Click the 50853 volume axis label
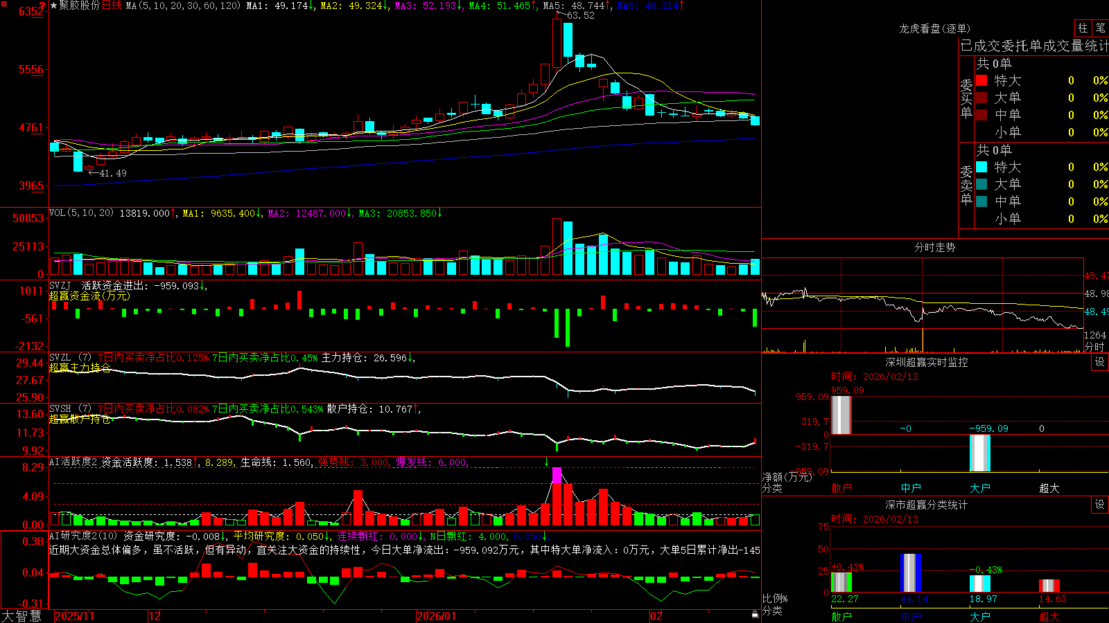 coord(28,218)
